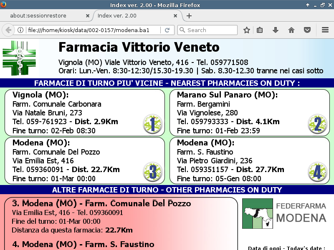The width and height of the screenshot is (334, 250).
Task: Open a new tab with plus button
Action: pos(189,16)
